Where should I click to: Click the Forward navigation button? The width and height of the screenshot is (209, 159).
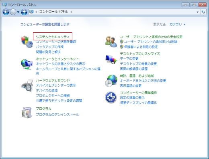tap(13, 12)
